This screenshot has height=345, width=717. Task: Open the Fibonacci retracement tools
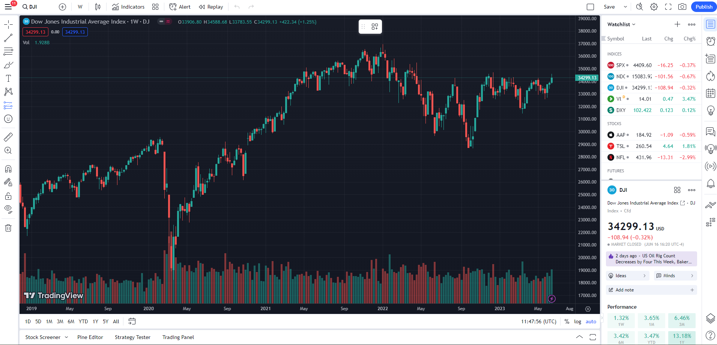coord(8,51)
